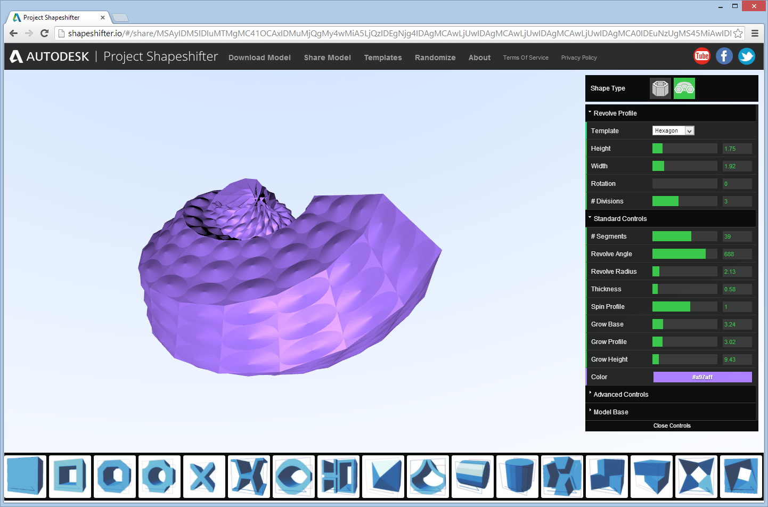Go back using browser back arrow
Screen dimensions: 768x507
pyautogui.click(x=14, y=33)
